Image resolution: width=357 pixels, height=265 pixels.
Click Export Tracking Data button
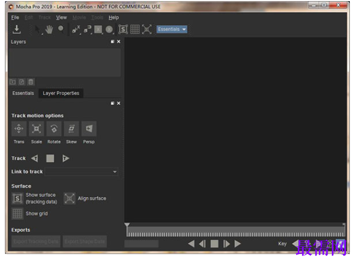[x=36, y=241]
